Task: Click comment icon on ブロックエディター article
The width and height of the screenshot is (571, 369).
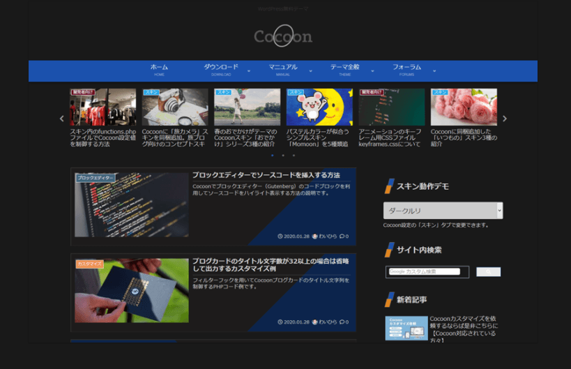Action: (342, 236)
